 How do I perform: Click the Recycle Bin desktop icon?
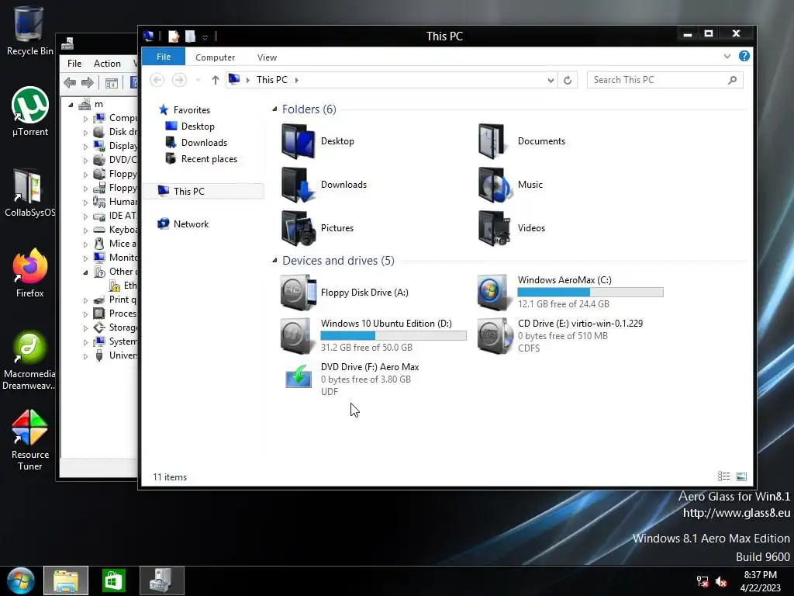(29, 30)
